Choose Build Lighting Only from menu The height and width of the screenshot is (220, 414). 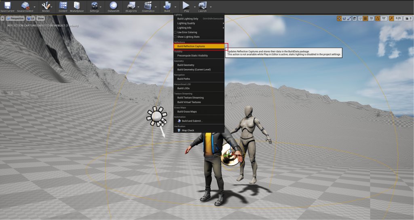[188, 19]
